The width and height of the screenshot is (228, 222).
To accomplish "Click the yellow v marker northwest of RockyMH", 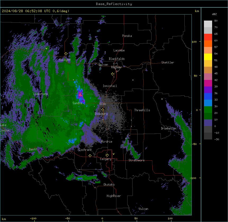I will point(46,49).
